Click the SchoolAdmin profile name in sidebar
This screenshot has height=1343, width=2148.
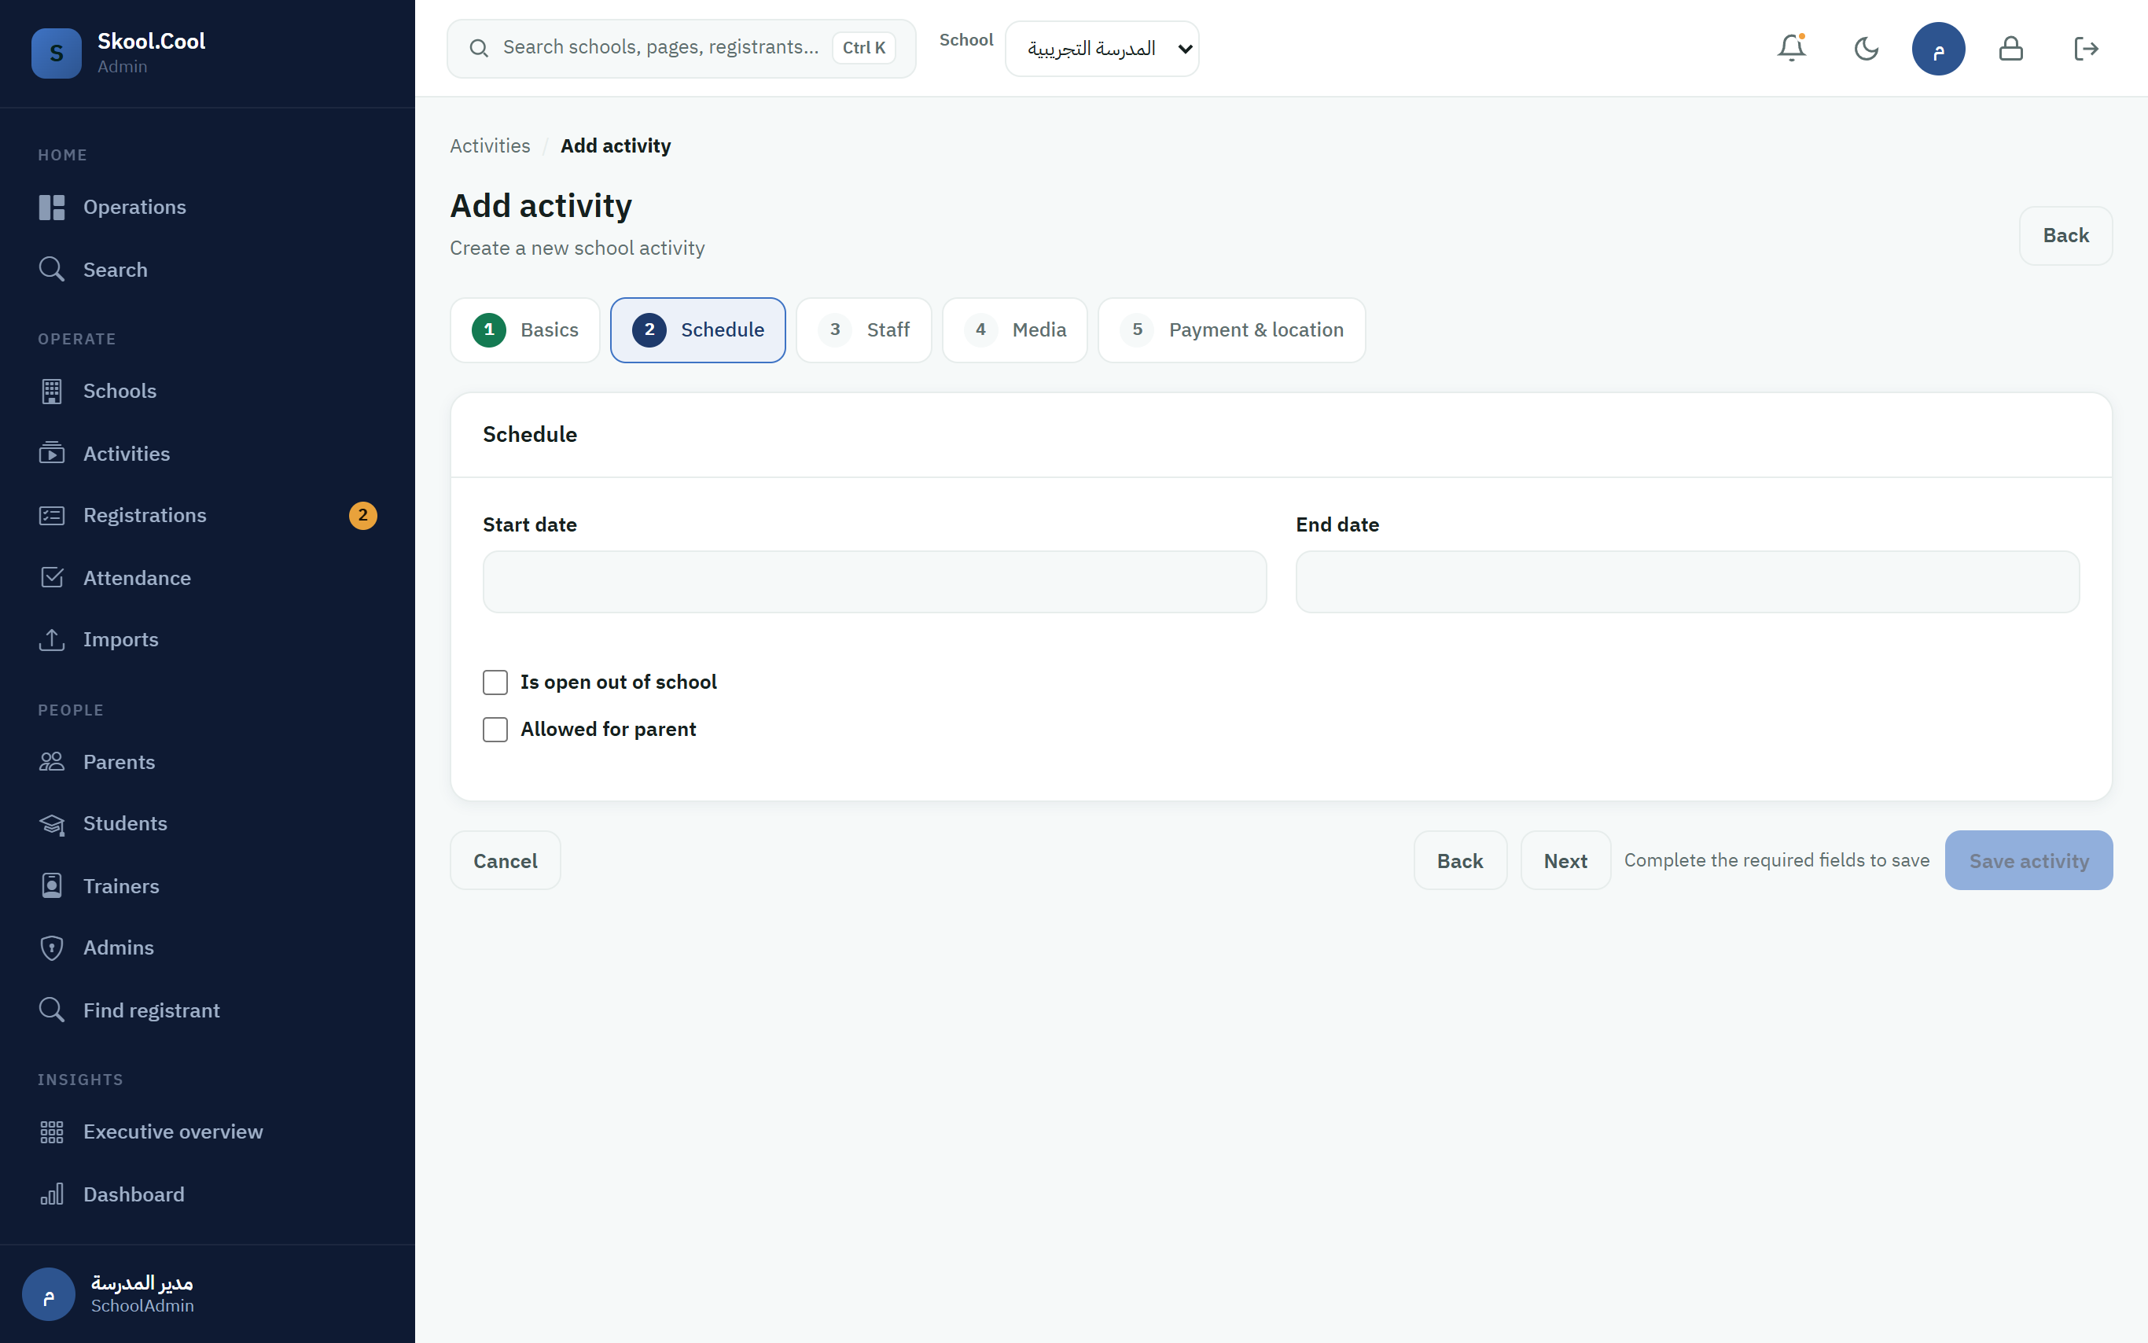click(142, 1306)
